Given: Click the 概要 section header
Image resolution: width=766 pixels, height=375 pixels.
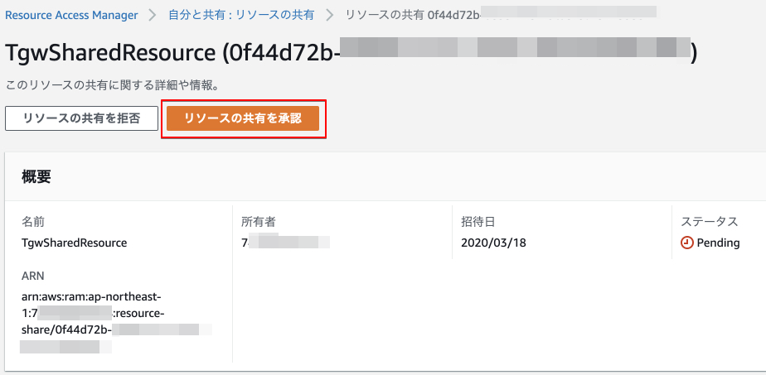Looking at the screenshot, I should pos(36,177).
